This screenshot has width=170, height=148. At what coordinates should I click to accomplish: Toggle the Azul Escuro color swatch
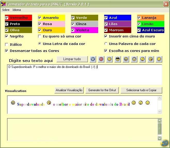[x=151, y=30]
